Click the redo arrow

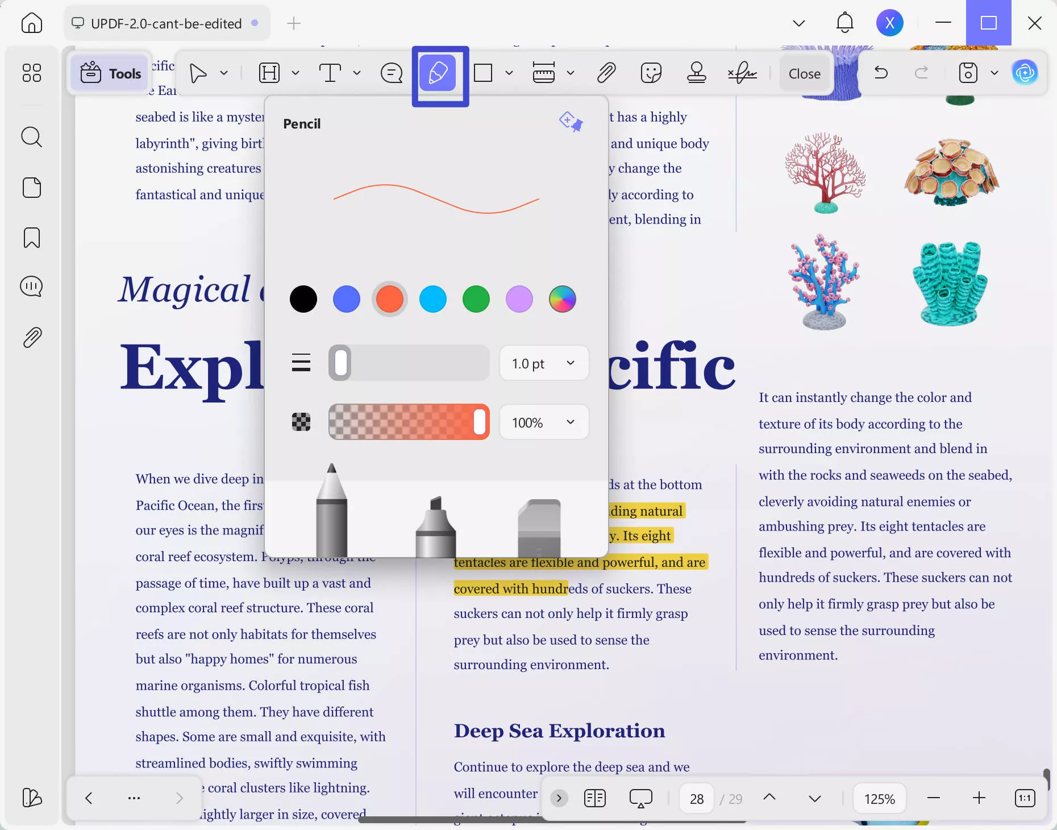coord(922,73)
